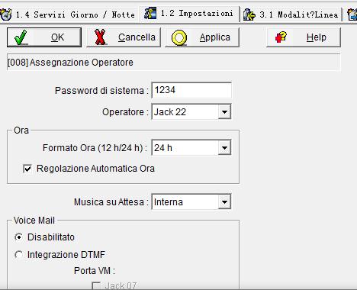This screenshot has height=290, width=357.
Task: Click the Help question mark icon
Action: pos(281,37)
